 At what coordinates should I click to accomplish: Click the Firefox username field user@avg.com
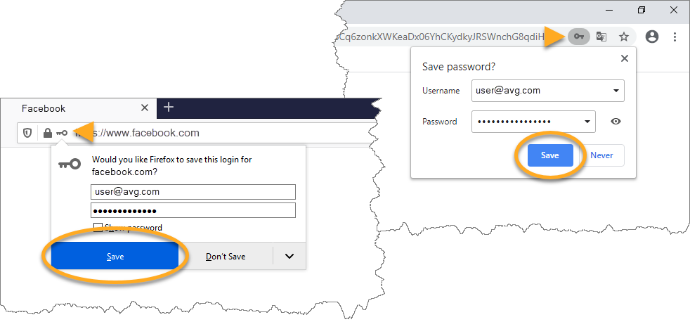(193, 191)
